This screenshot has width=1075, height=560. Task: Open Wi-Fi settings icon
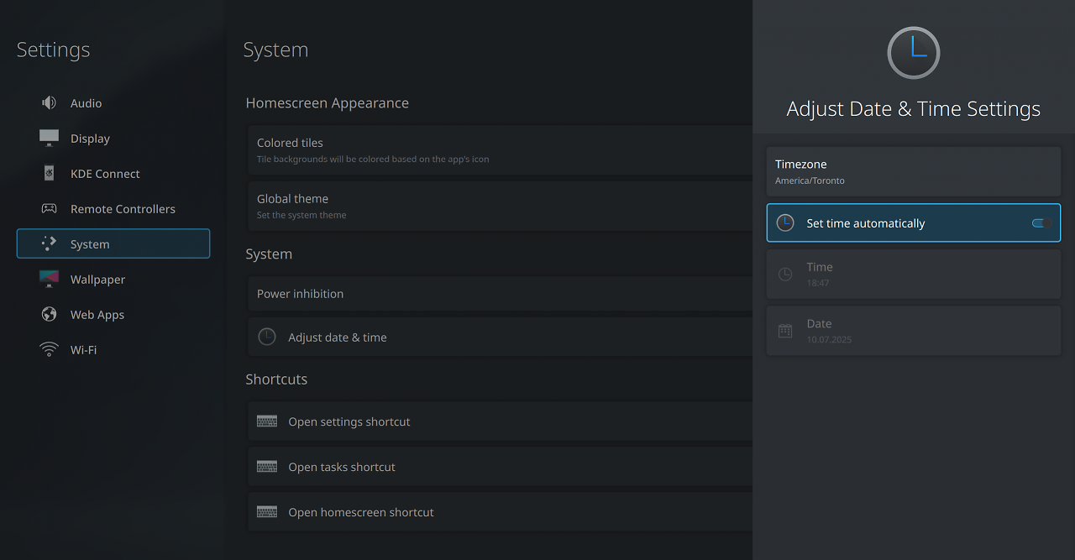click(x=49, y=349)
